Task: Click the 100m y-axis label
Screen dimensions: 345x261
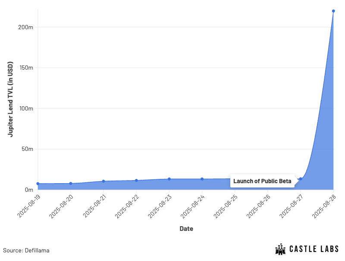Action: point(26,108)
